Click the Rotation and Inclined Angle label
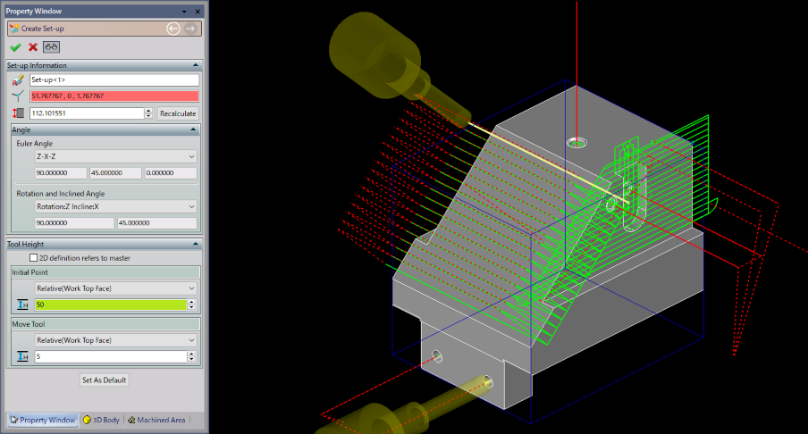 tap(60, 194)
